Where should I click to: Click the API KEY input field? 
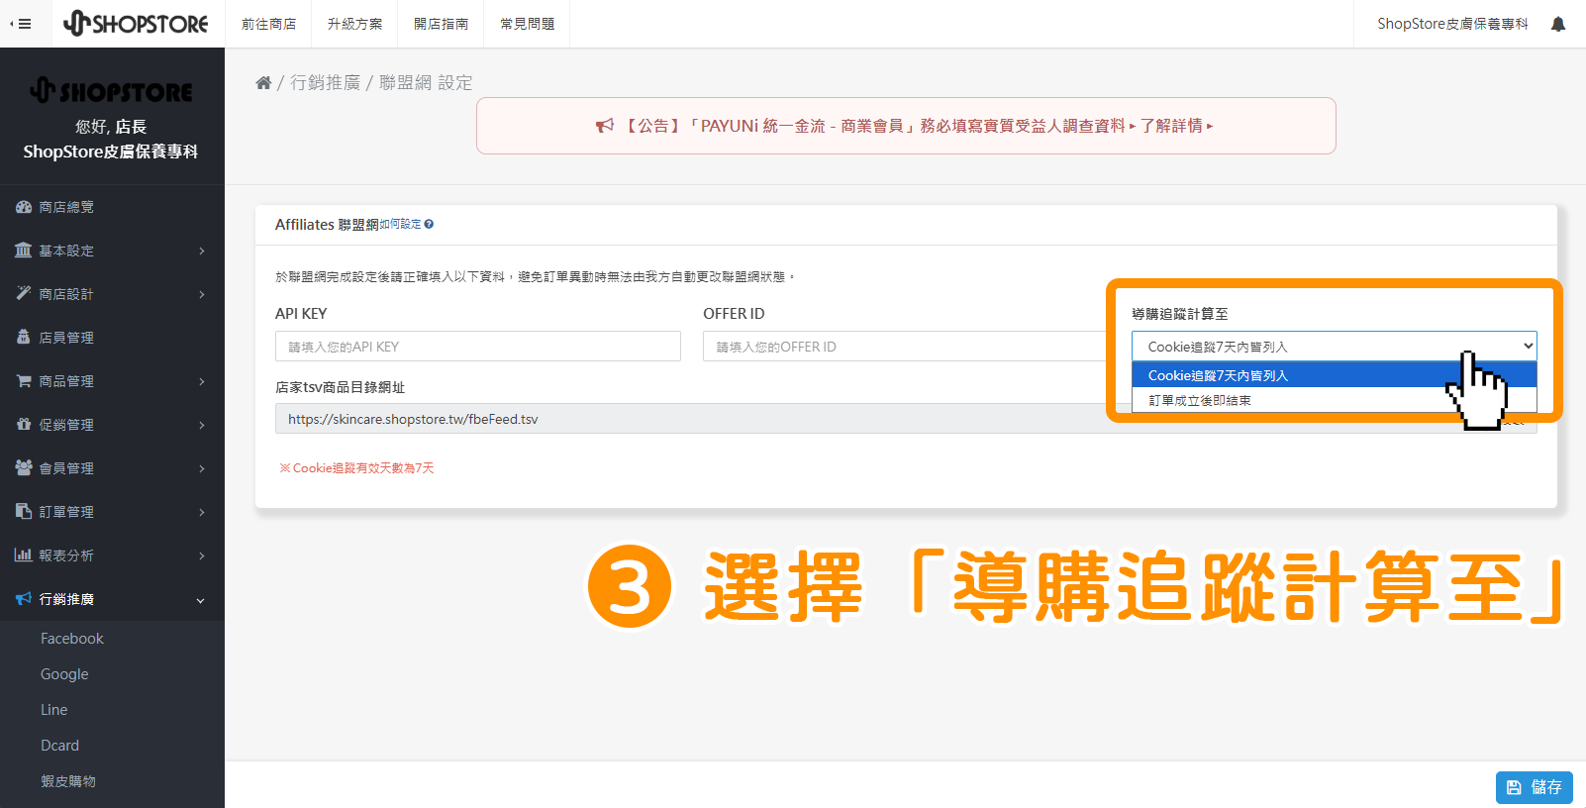[477, 347]
